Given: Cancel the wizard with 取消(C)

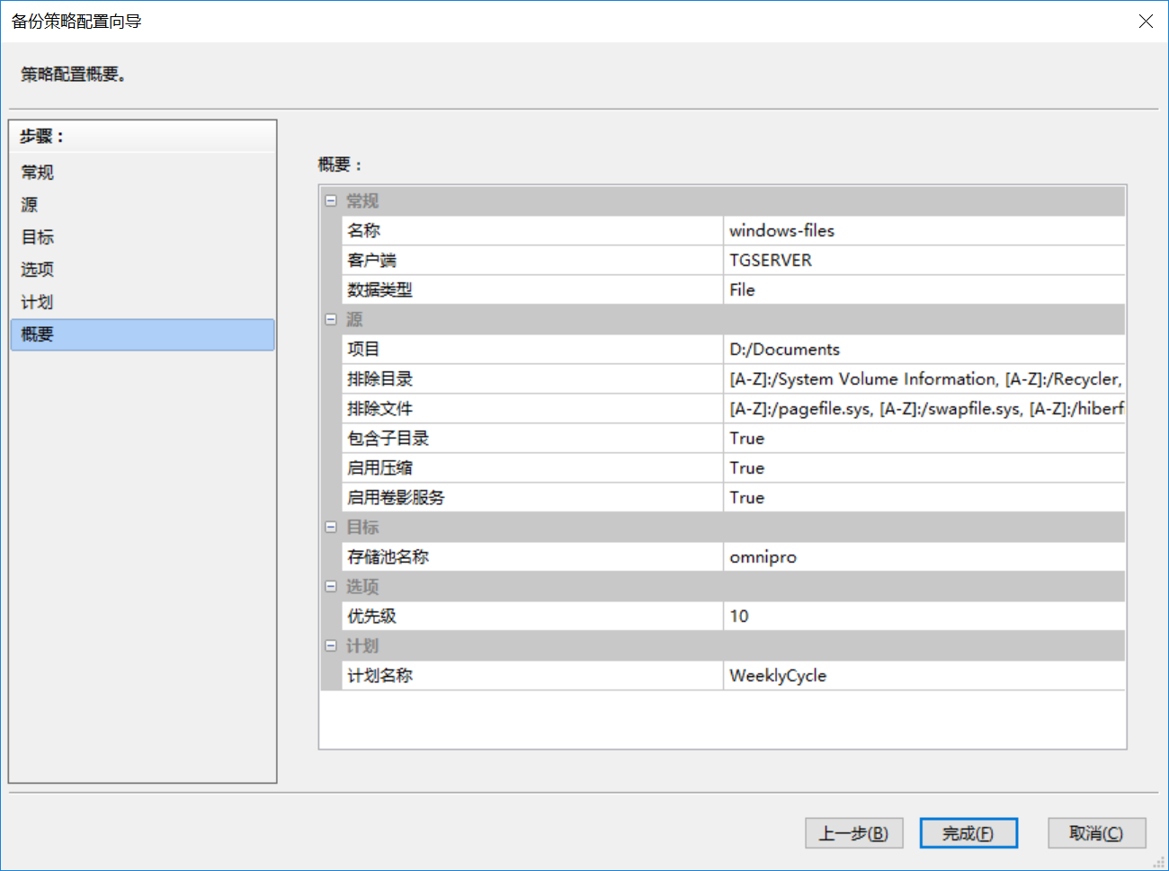Looking at the screenshot, I should tap(1096, 833).
